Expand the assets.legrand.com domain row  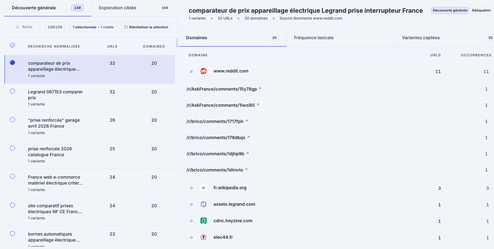[191, 204]
